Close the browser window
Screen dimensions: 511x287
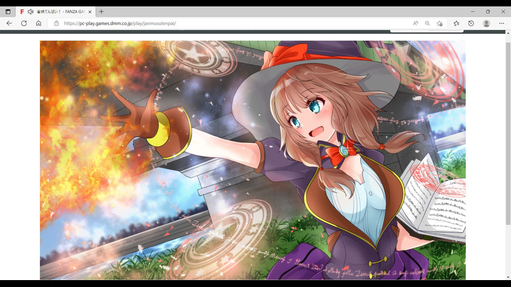(503, 12)
